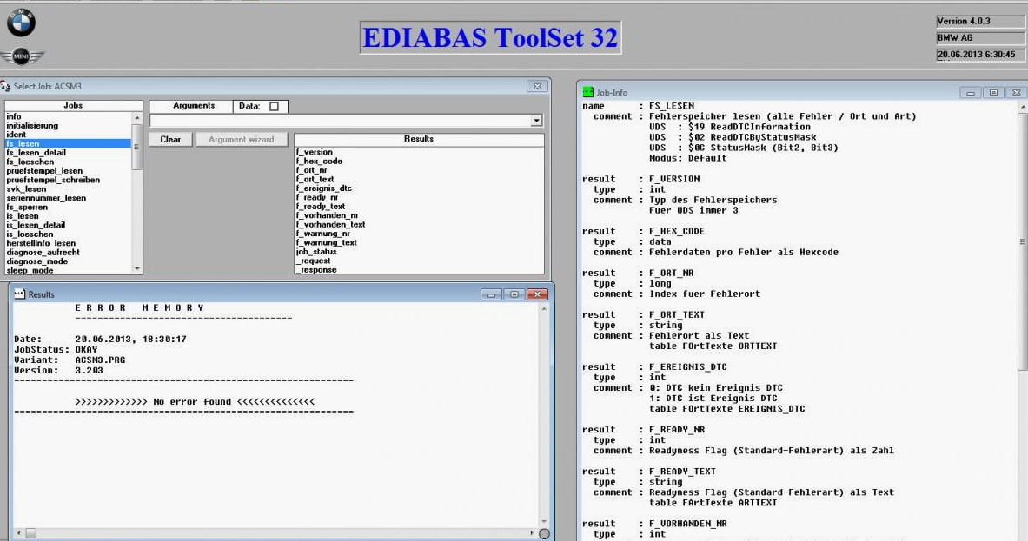Select the is_loeschen job
The height and width of the screenshot is (541, 1028).
coord(30,234)
